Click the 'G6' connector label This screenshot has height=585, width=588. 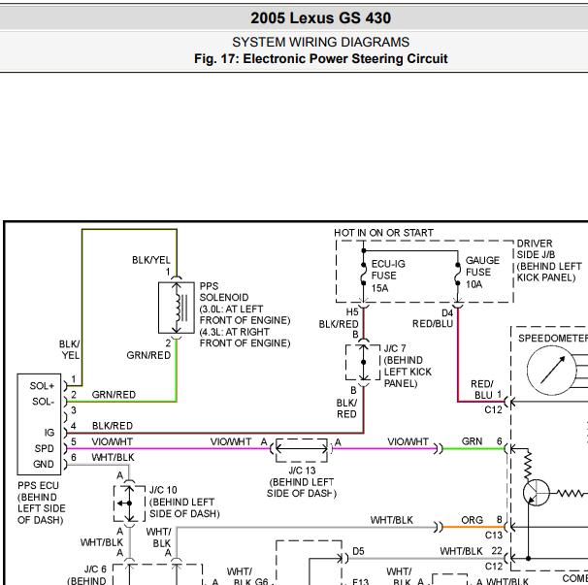(261, 582)
